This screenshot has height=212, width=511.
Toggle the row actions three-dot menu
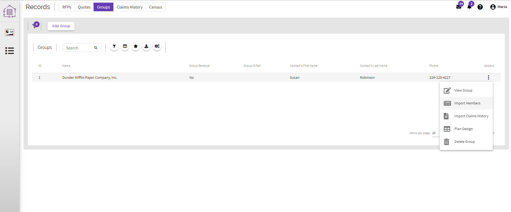[488, 77]
